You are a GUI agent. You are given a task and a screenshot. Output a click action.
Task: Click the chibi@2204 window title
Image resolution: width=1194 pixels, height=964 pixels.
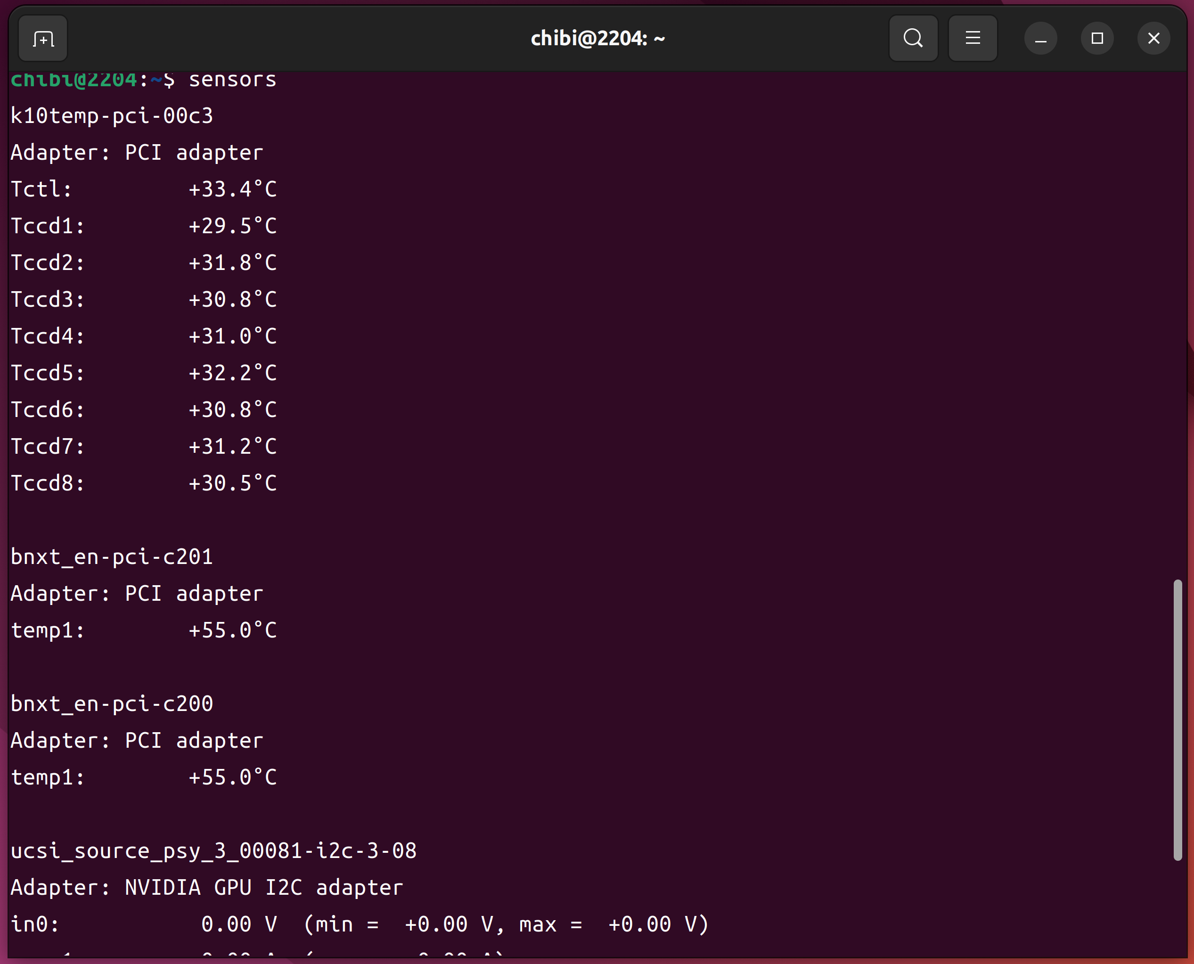(x=597, y=38)
